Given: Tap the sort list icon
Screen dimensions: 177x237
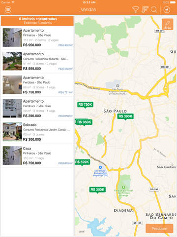Looking at the screenshot, I should coord(145,9).
